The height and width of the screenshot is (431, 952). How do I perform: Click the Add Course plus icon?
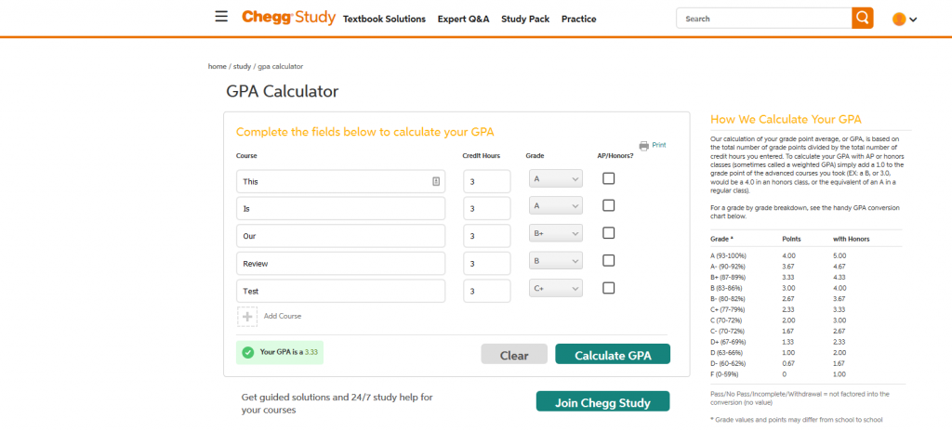(x=248, y=317)
